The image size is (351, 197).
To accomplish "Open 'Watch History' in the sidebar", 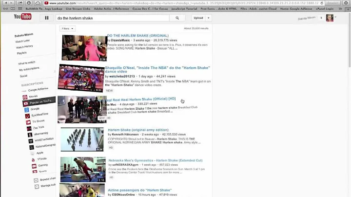I will tap(24, 47).
